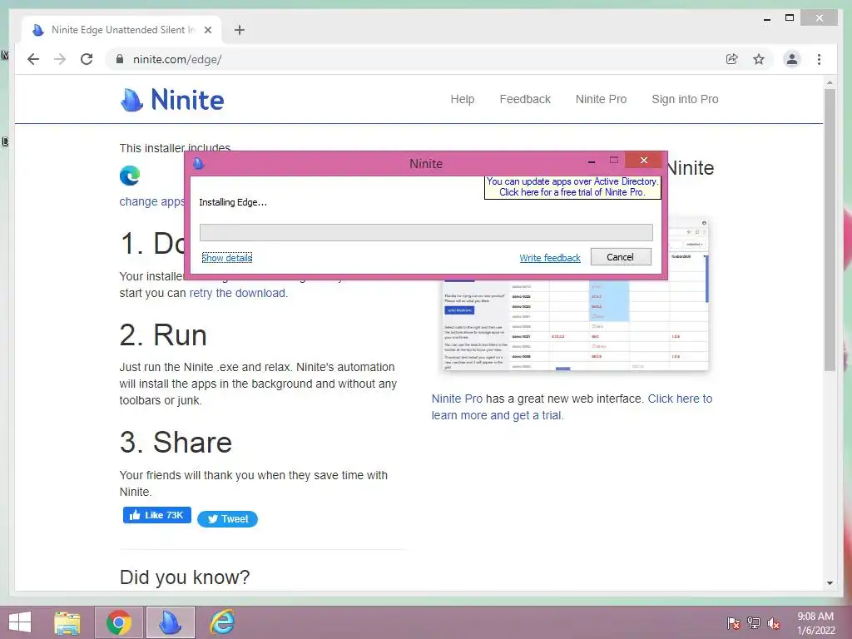Cancel the Edge installation
Image resolution: width=852 pixels, height=639 pixels.
621,257
